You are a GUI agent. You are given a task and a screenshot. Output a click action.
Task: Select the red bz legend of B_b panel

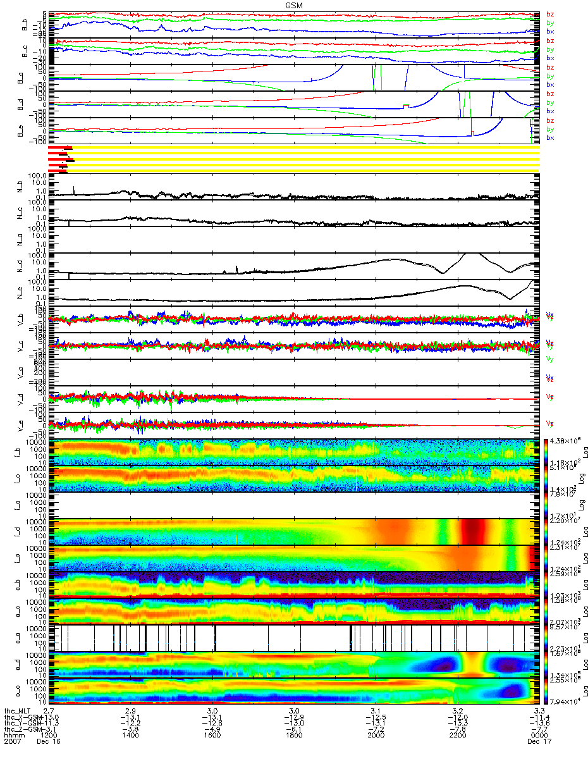pyautogui.click(x=550, y=15)
